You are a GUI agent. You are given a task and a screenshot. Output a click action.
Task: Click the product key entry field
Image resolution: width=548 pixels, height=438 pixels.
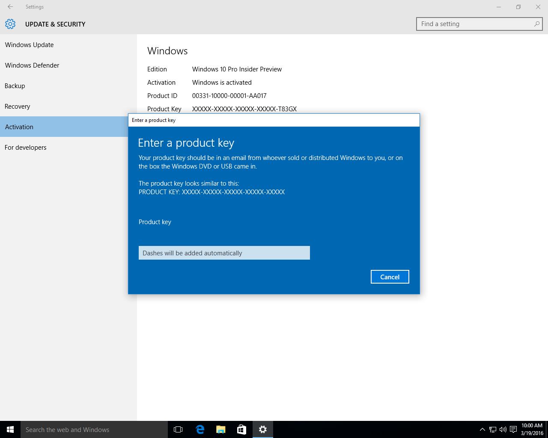tap(224, 253)
